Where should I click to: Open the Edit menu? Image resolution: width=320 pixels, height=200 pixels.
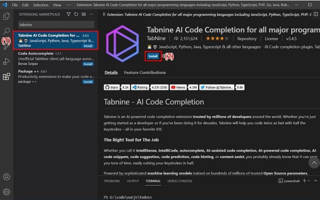(x=25, y=5)
